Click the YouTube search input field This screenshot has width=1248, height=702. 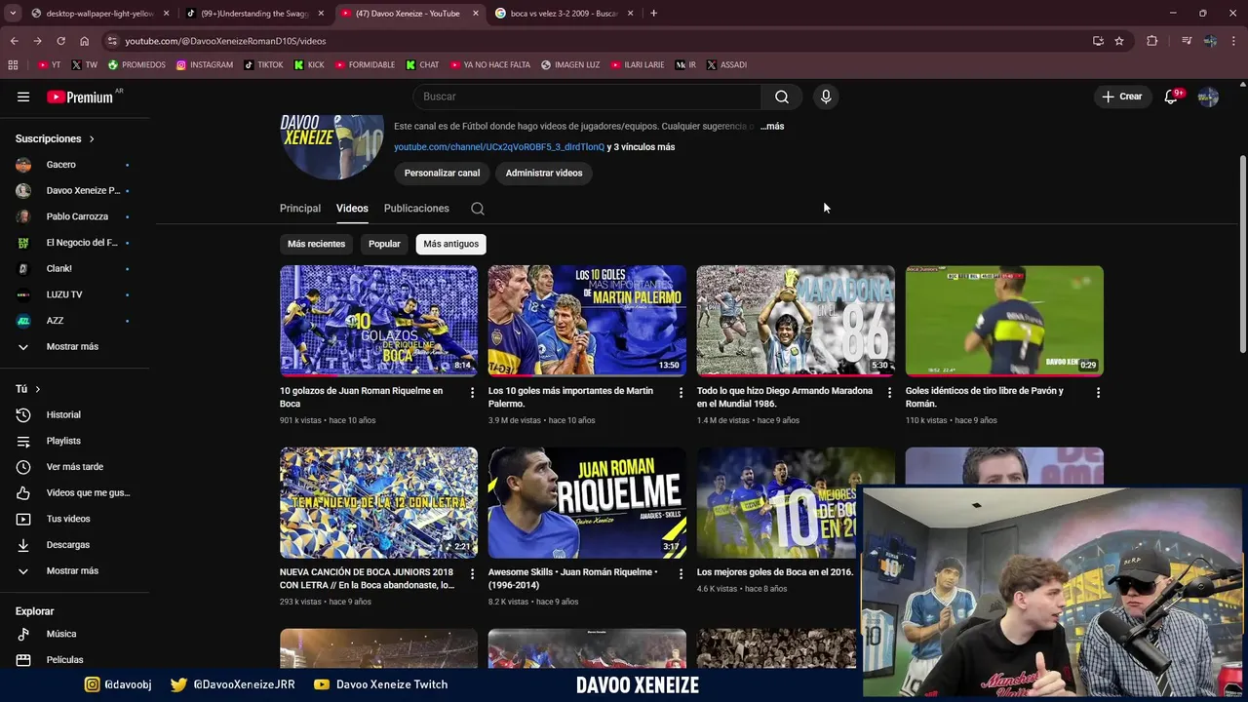click(x=587, y=97)
